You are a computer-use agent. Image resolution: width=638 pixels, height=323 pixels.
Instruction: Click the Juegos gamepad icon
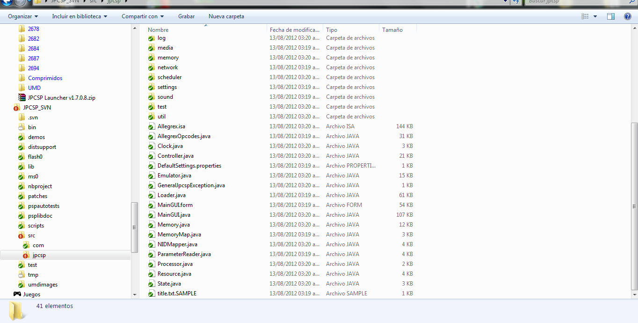point(17,294)
